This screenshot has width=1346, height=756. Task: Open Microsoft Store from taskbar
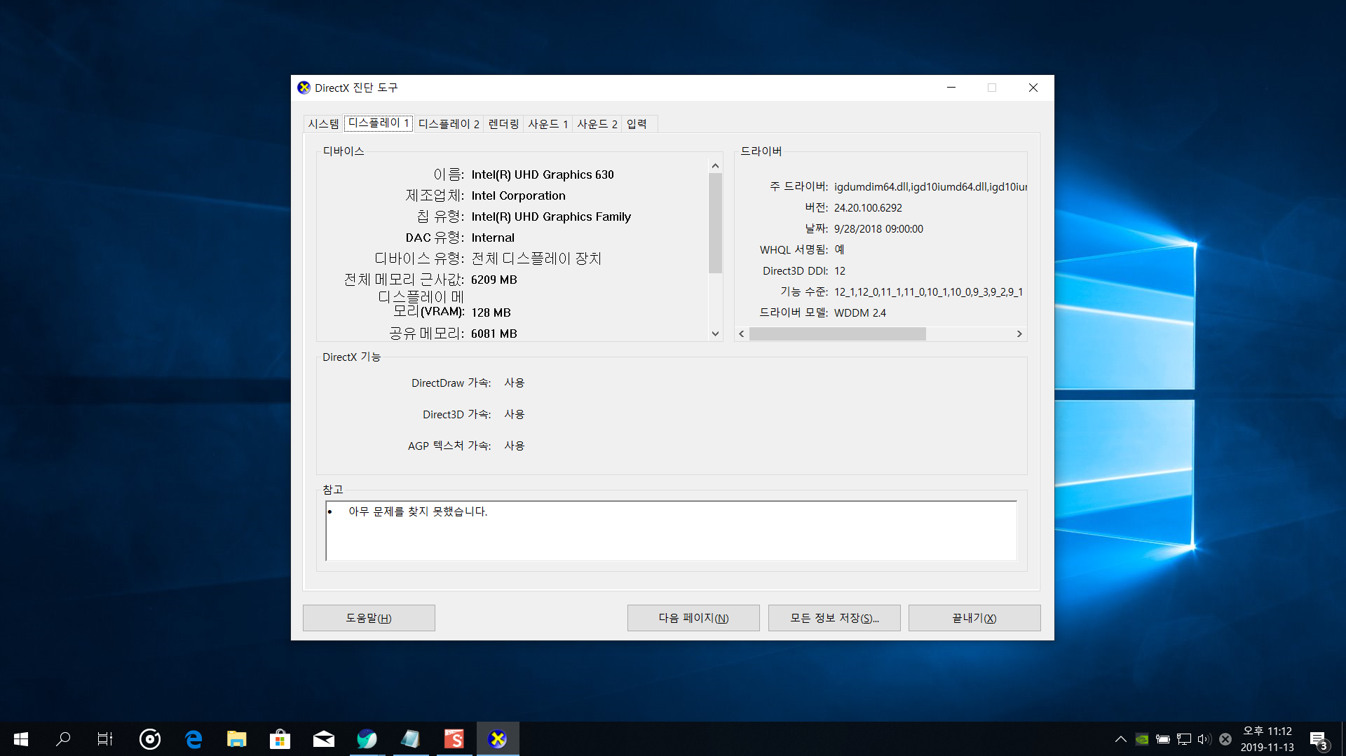(280, 738)
